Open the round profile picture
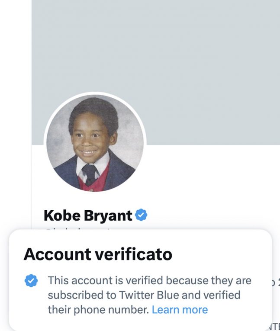The image size is (280, 331). click(95, 143)
